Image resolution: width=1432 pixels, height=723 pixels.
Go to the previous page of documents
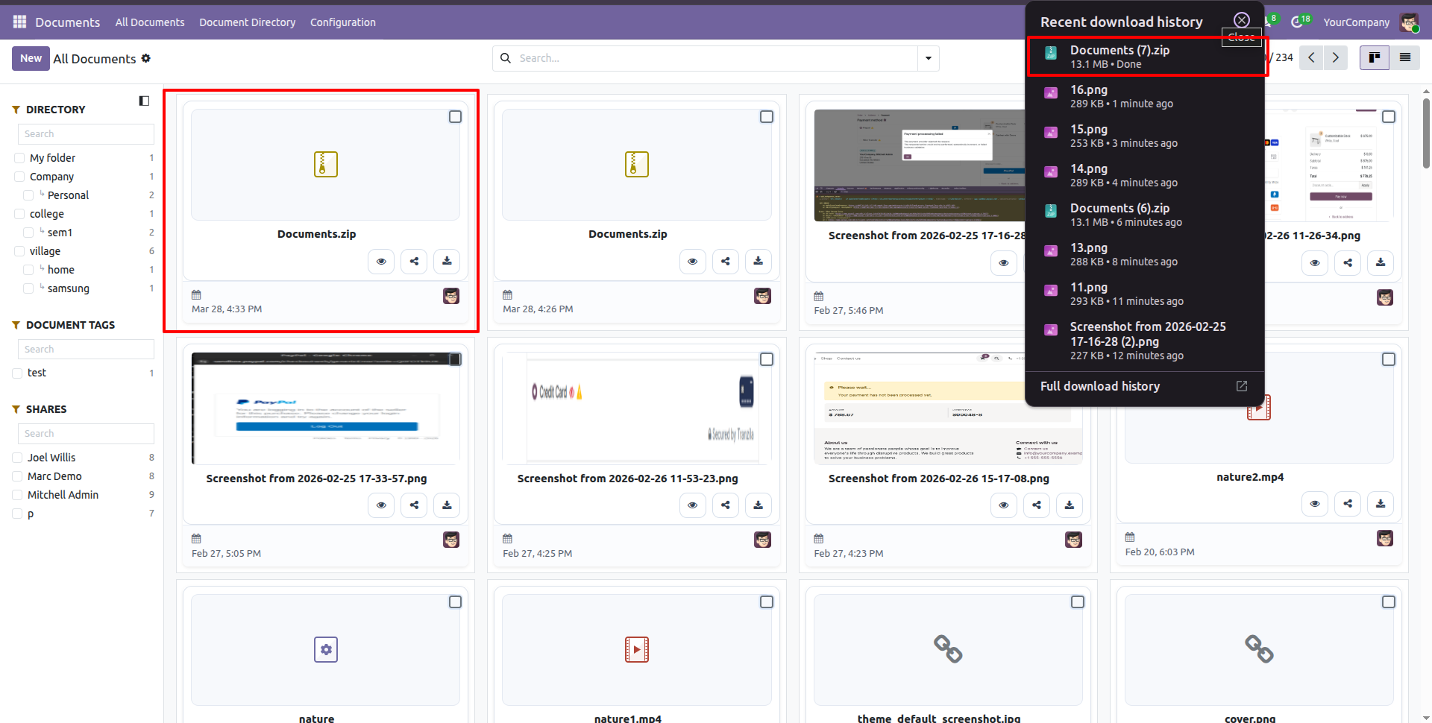(x=1311, y=58)
